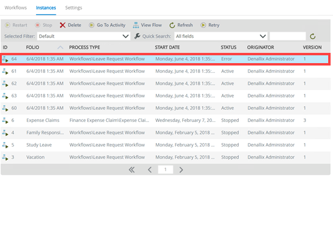Open the All fields search dropdown
333x238 pixels.
click(221, 36)
